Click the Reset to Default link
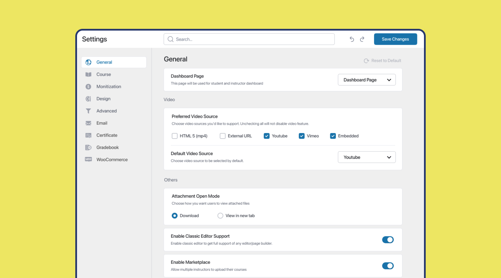Screen dimensions: 501x278 [x=382, y=60]
